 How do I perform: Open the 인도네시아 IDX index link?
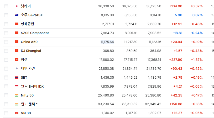tap(32, 86)
